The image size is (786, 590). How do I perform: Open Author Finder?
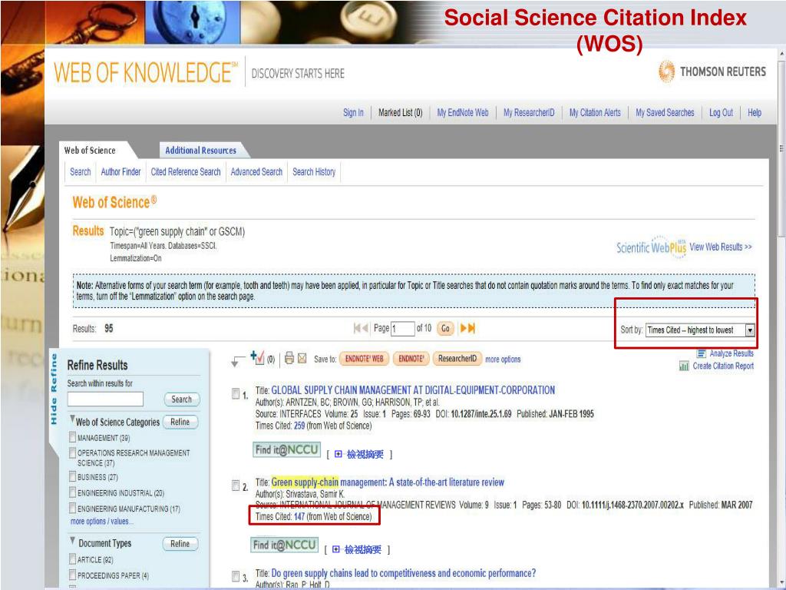[121, 171]
